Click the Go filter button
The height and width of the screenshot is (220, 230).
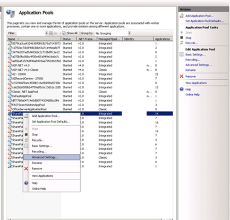pos(53,33)
